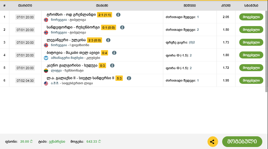268x149 pixels.
Task: Click score badge 0:1 (0:0)
Action: click(x=108, y=27)
